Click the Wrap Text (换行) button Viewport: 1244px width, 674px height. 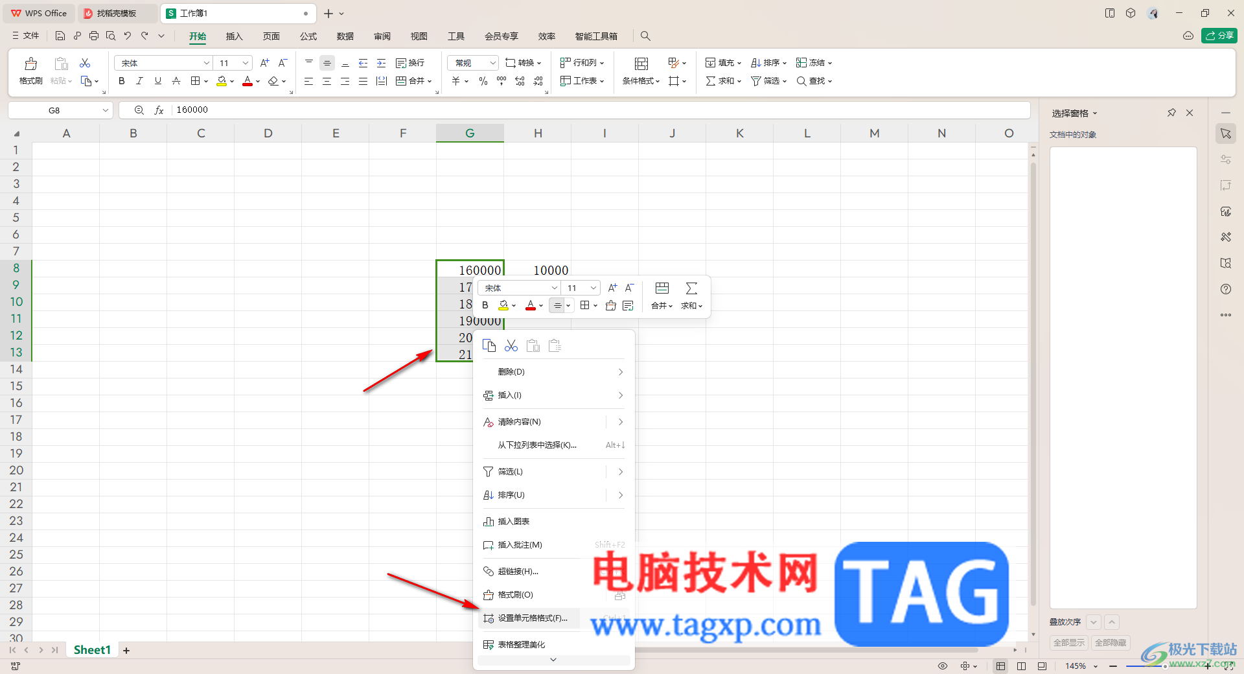coord(410,63)
